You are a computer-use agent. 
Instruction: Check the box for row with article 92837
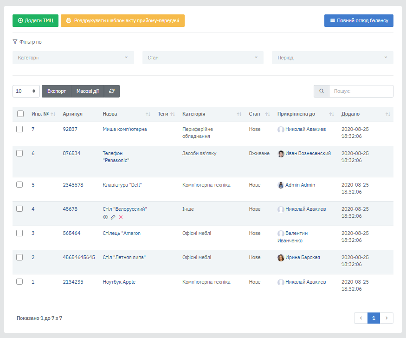(19, 130)
